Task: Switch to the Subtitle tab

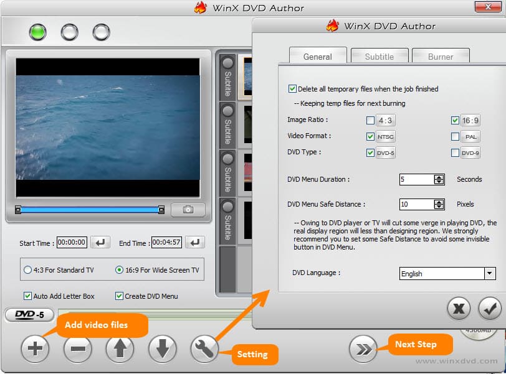Action: point(379,56)
